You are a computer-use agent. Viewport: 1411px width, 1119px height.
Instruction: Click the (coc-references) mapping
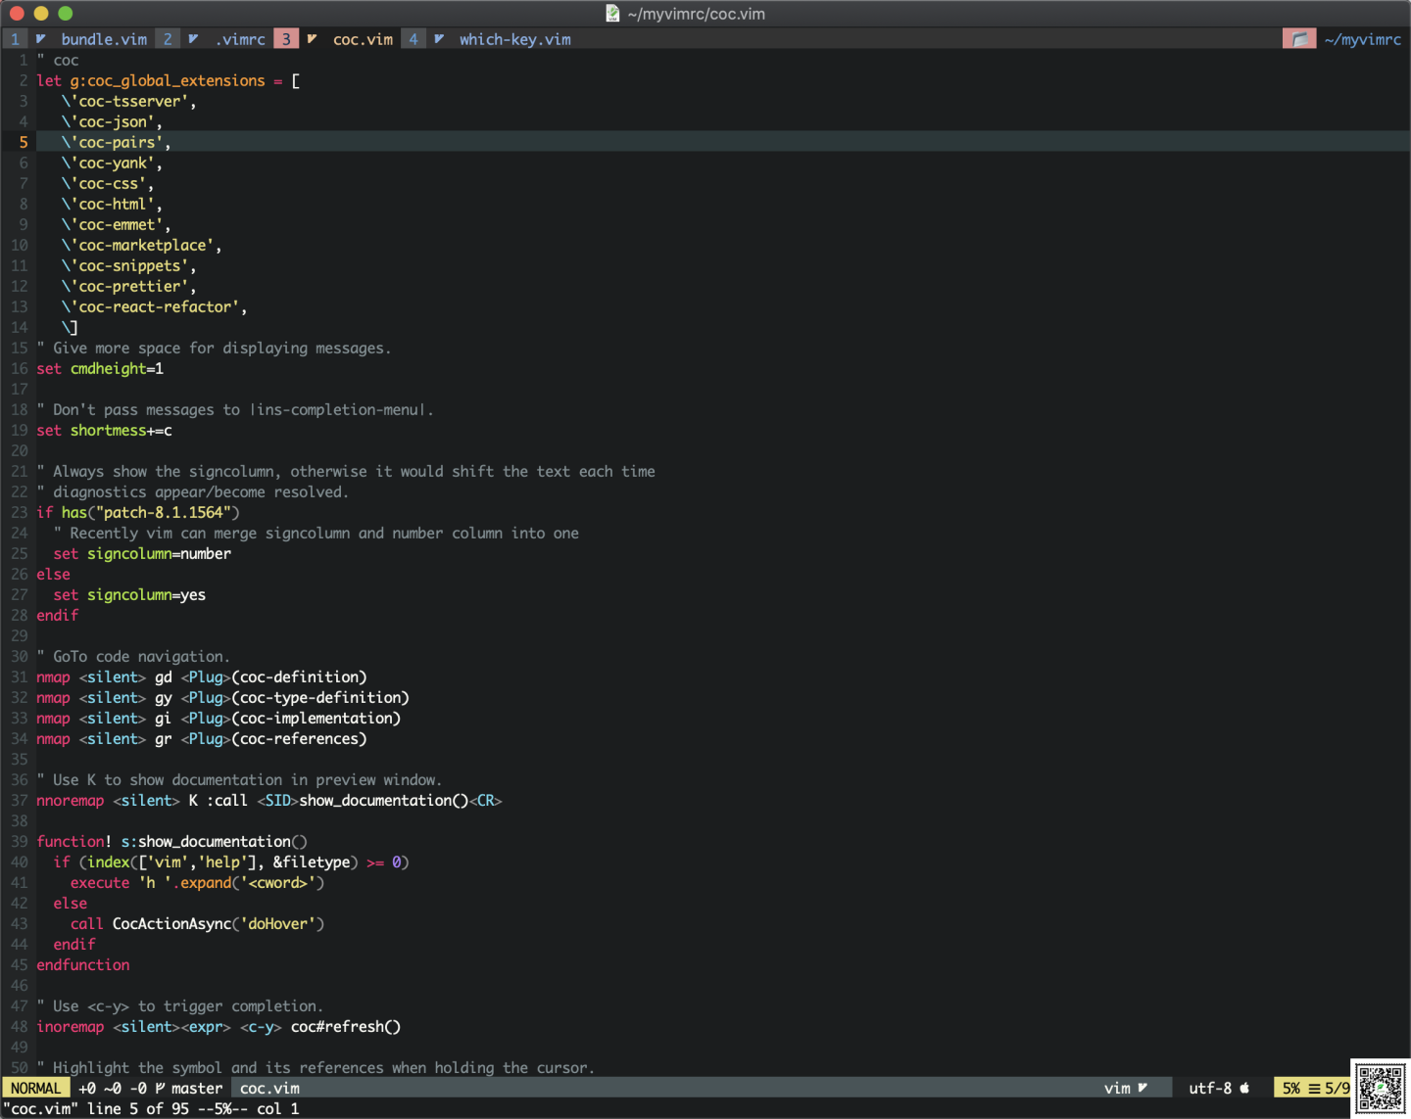[x=299, y=738]
